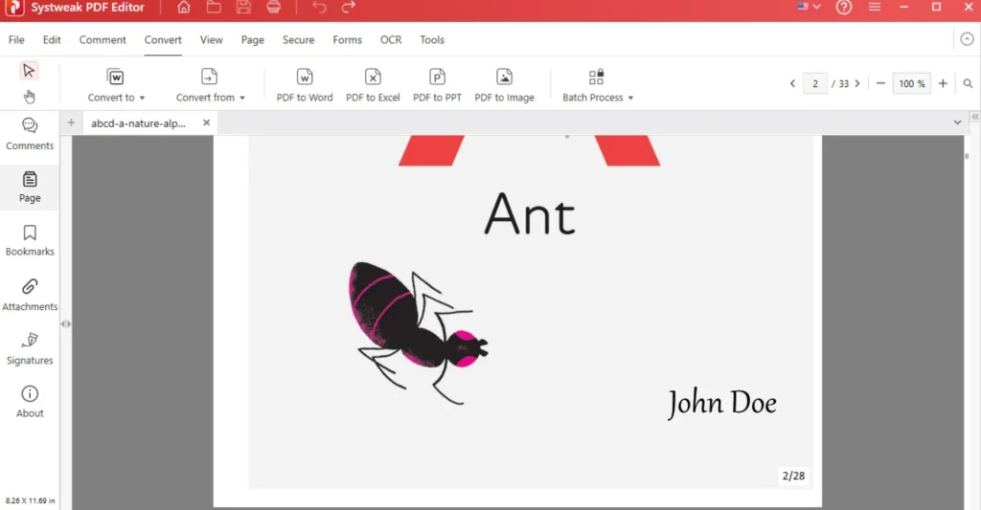
Task: Go to the previous page arrow
Action: click(x=792, y=83)
